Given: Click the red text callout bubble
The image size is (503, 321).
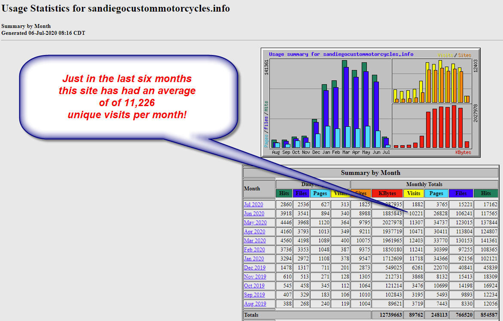Looking at the screenshot, I should (128, 97).
